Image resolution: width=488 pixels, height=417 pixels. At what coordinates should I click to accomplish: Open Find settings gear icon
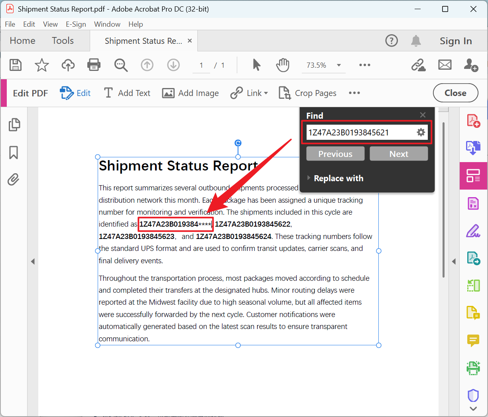tap(421, 133)
